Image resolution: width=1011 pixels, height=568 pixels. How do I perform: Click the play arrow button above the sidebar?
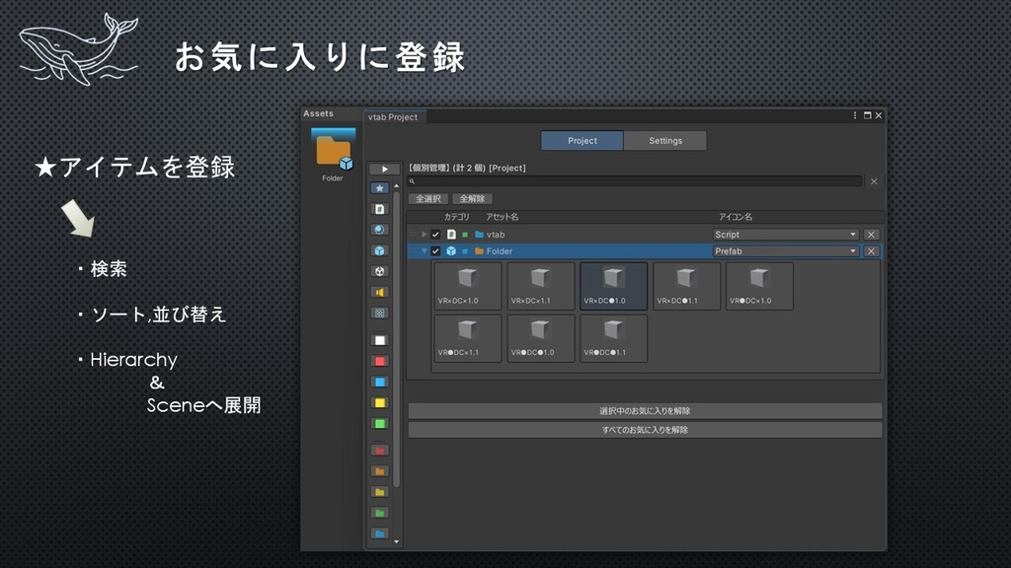384,169
